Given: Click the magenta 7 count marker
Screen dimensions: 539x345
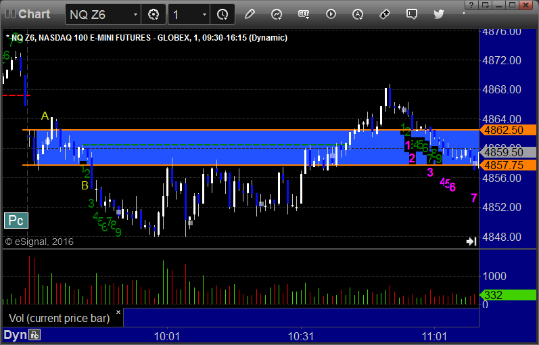Looking at the screenshot, I should 474,198.
